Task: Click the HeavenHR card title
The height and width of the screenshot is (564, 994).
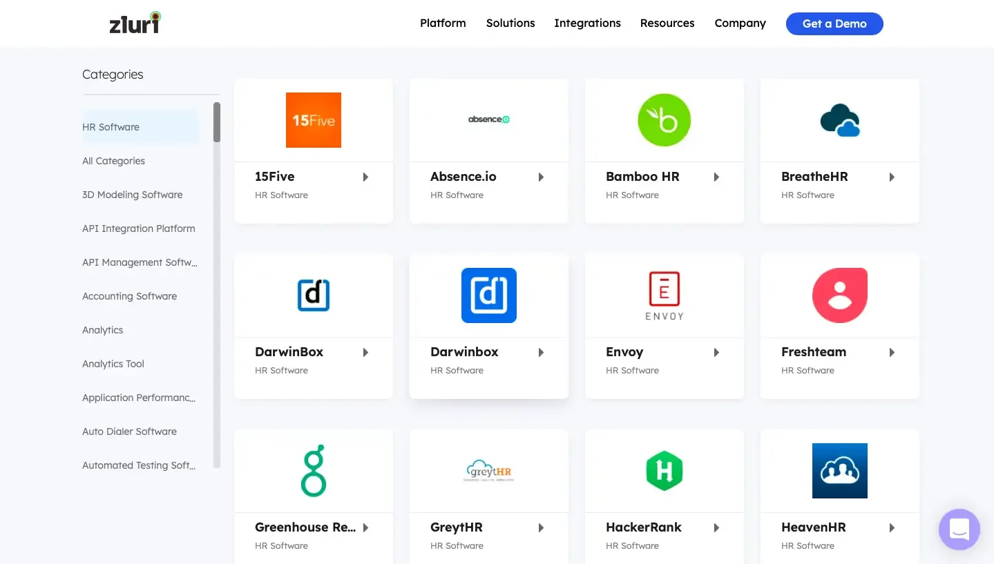Action: coord(814,527)
